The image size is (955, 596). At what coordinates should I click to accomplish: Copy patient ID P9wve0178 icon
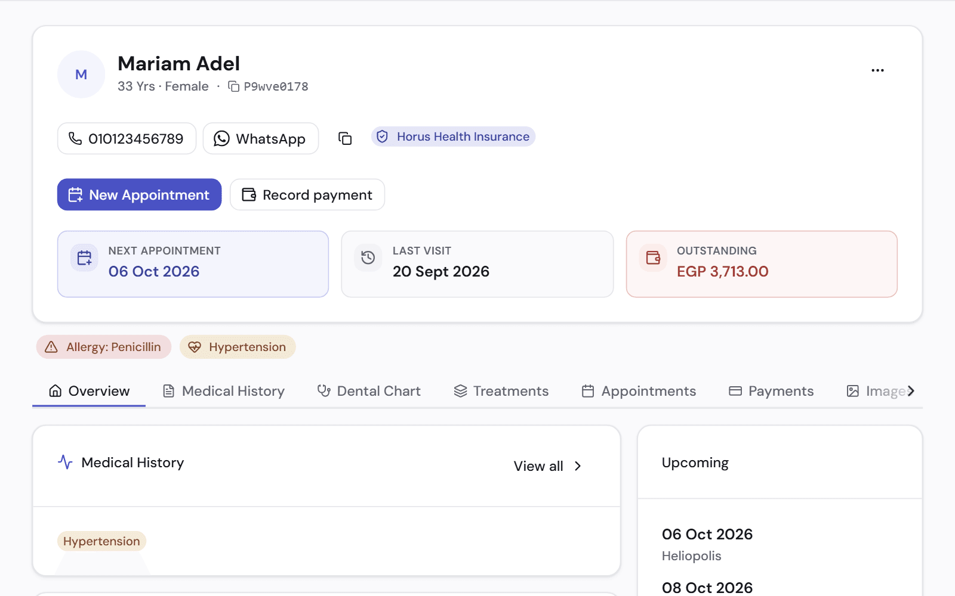(x=234, y=86)
